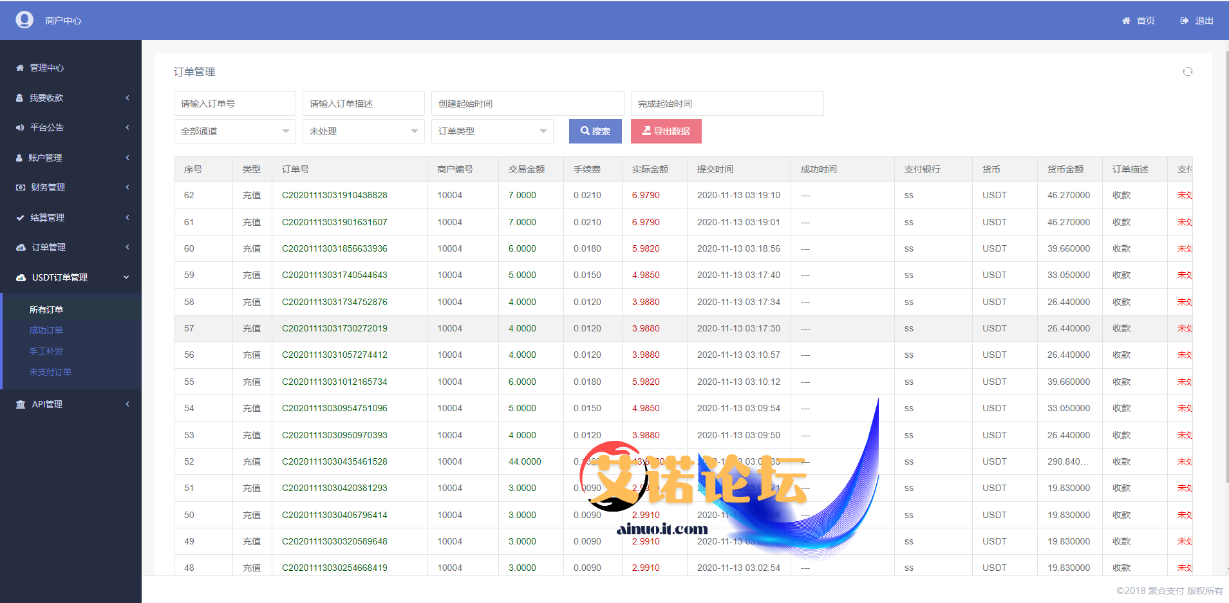
Task: Click order number C20201113031012165734
Action: tap(335, 382)
